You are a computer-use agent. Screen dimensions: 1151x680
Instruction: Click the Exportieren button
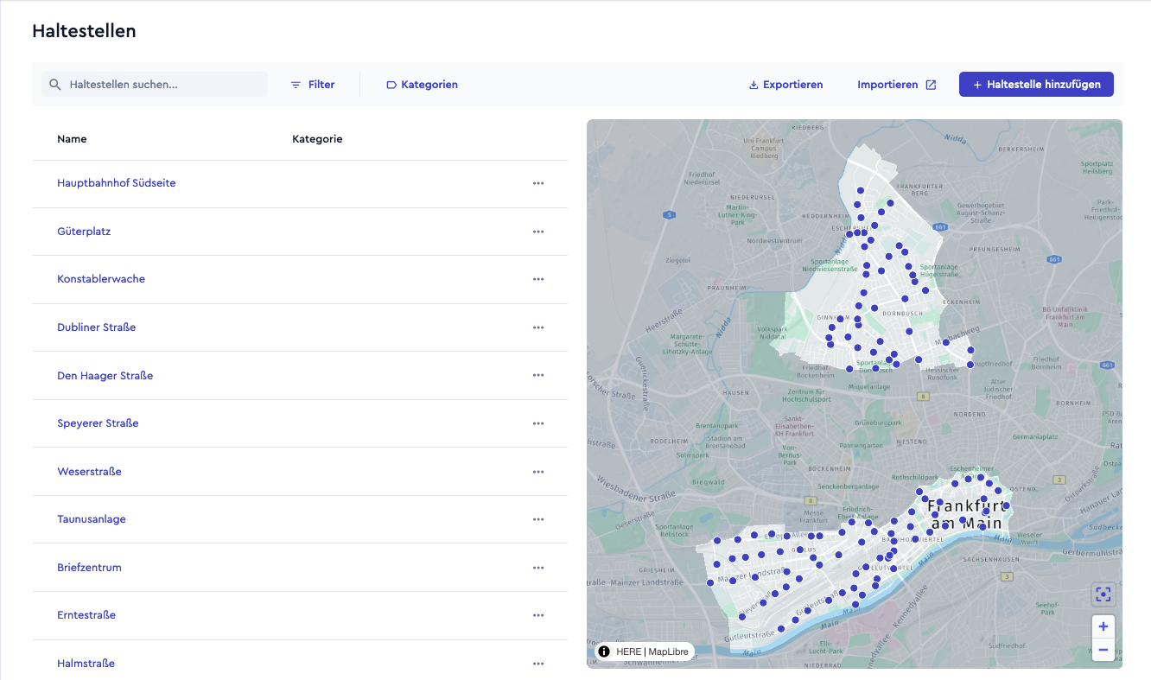coord(785,85)
